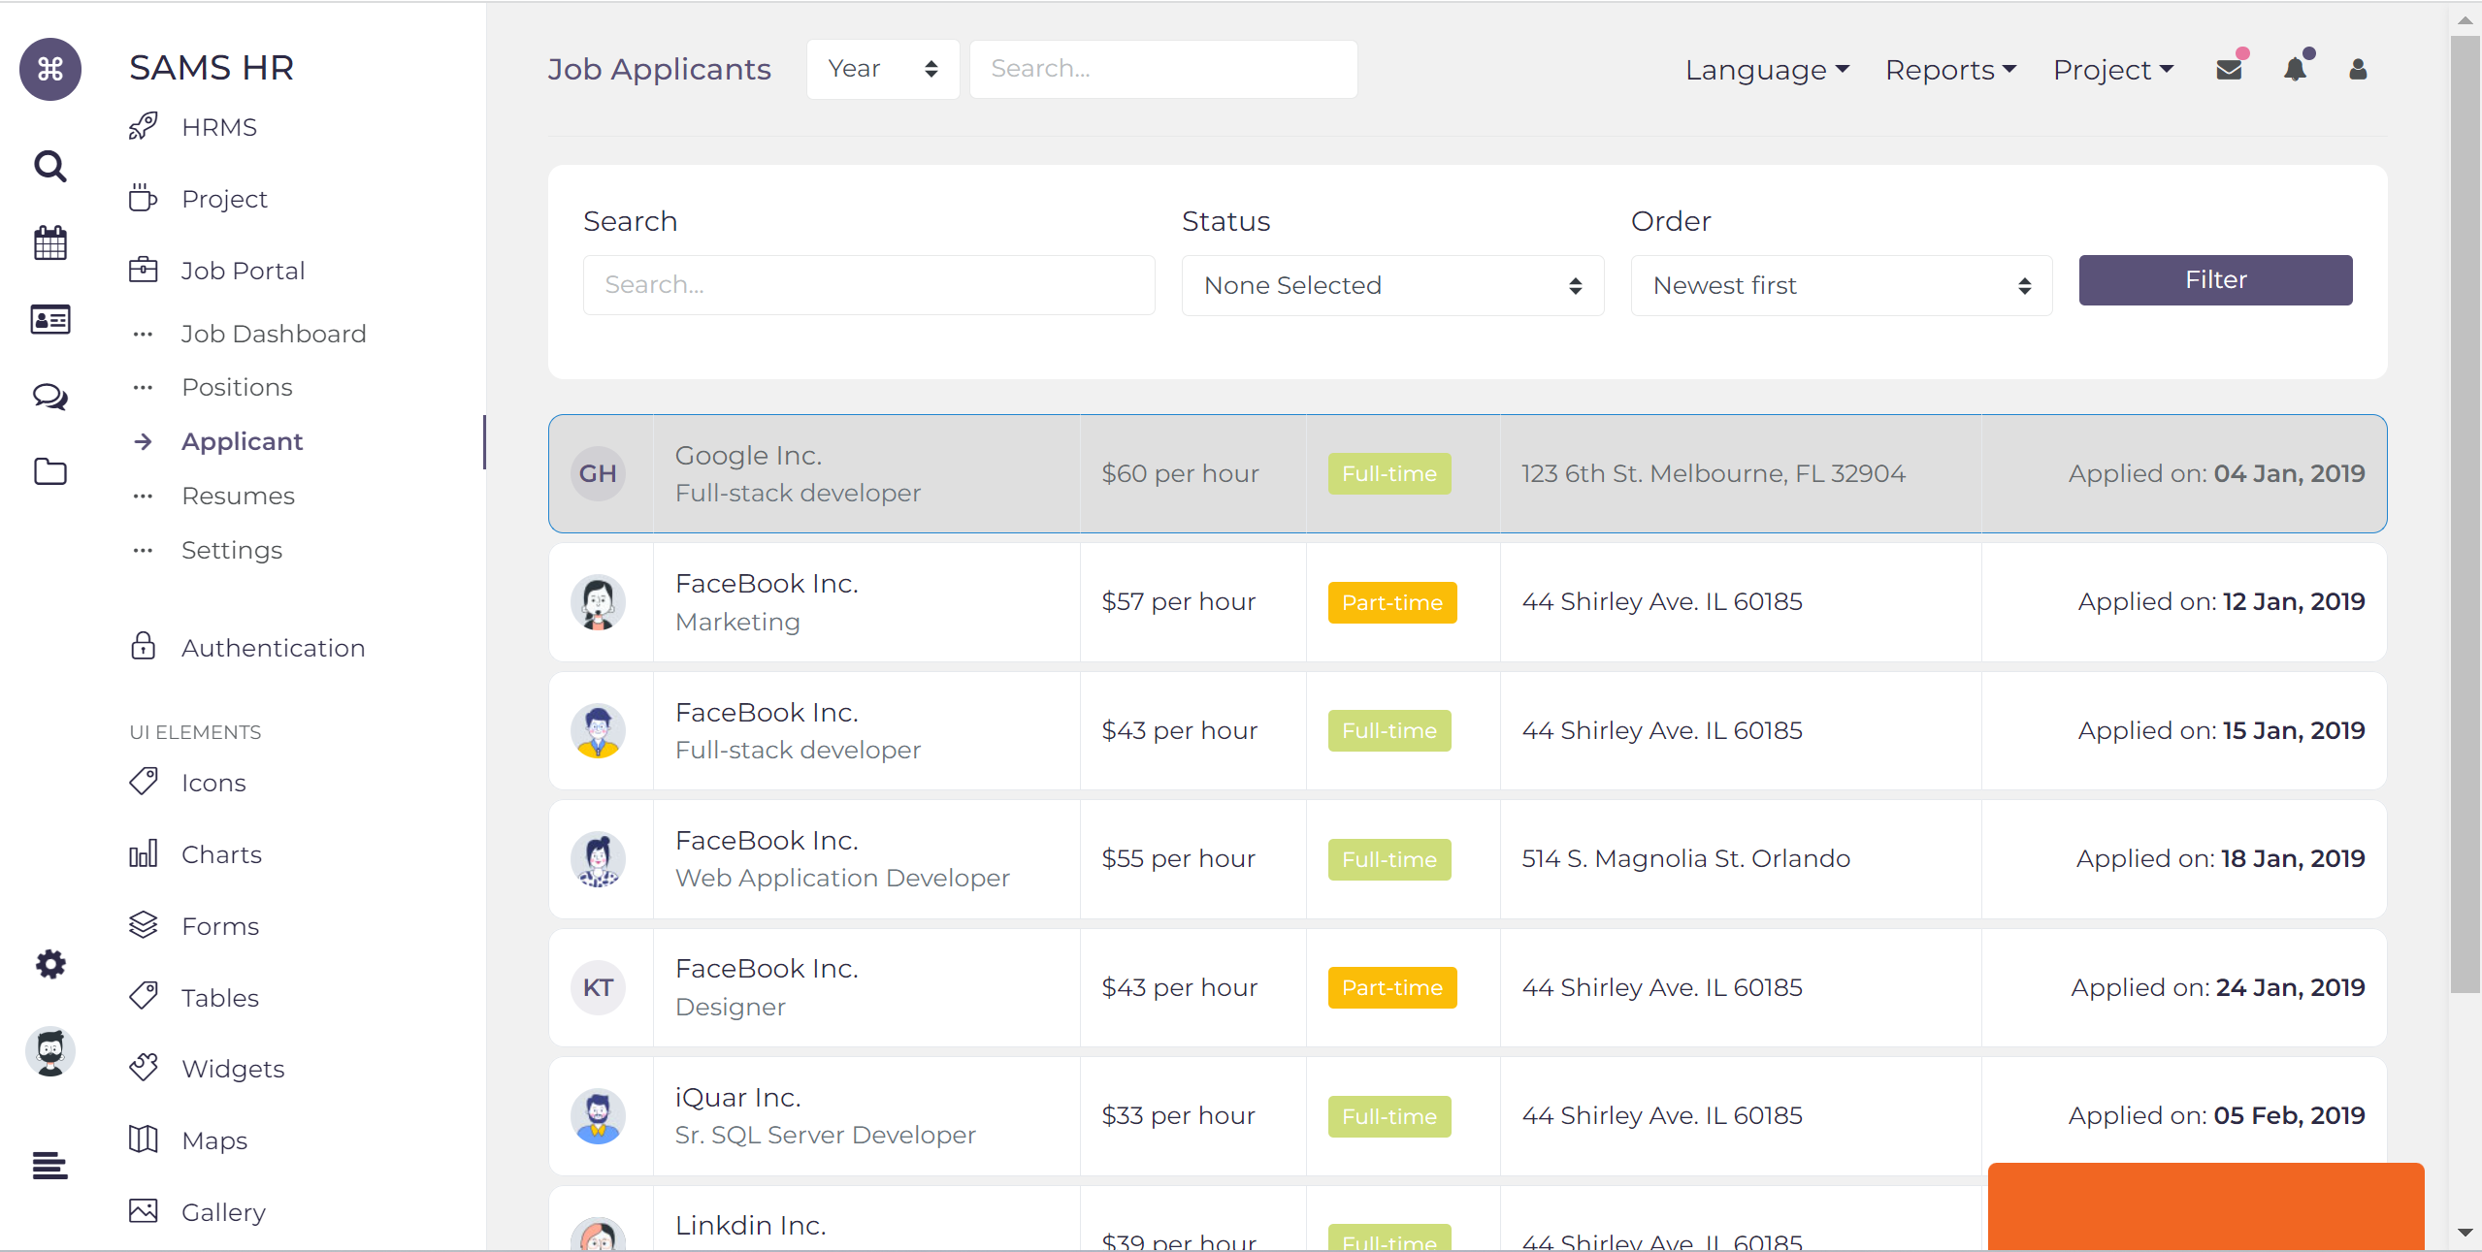This screenshot has width=2482, height=1252.
Task: Click the SAMS HR brand title
Action: 212,68
